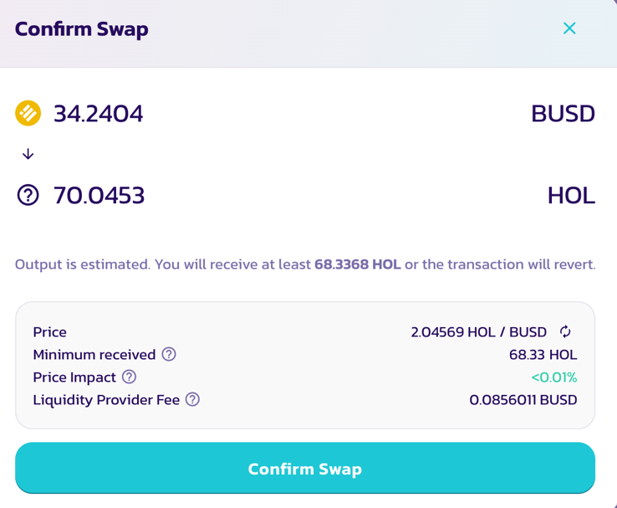Viewport: 617px width, 508px height.
Task: Click the 68.33 HOL minimum received value
Action: point(543,354)
